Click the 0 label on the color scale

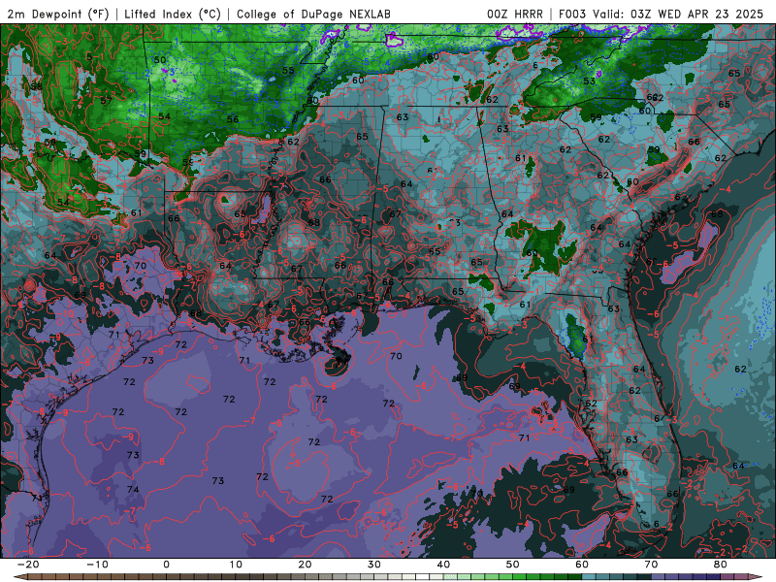166,565
